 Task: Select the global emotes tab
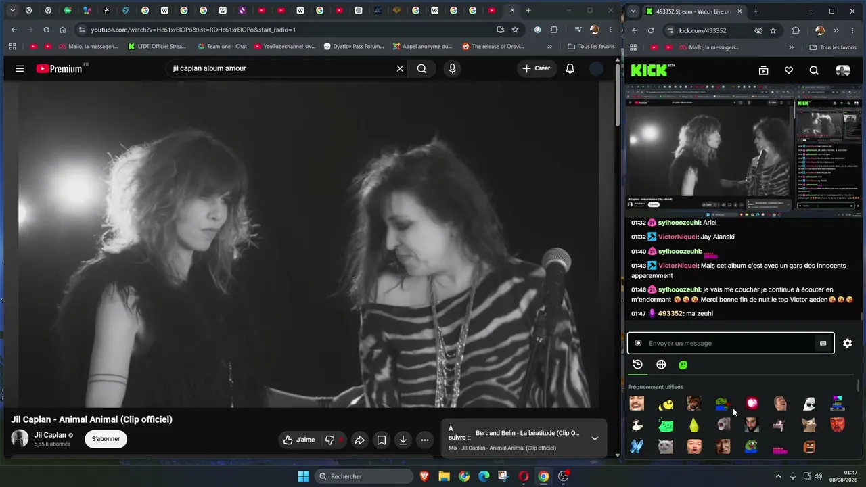[x=661, y=365]
